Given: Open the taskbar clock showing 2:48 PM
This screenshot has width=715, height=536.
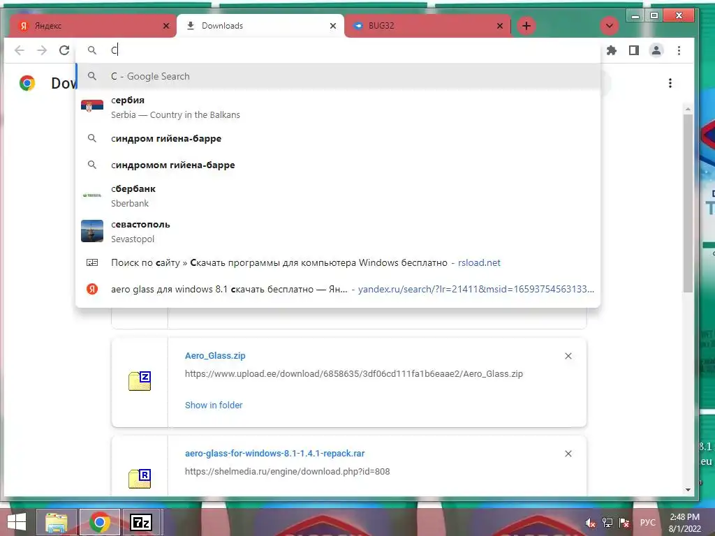Looking at the screenshot, I should click(684, 523).
